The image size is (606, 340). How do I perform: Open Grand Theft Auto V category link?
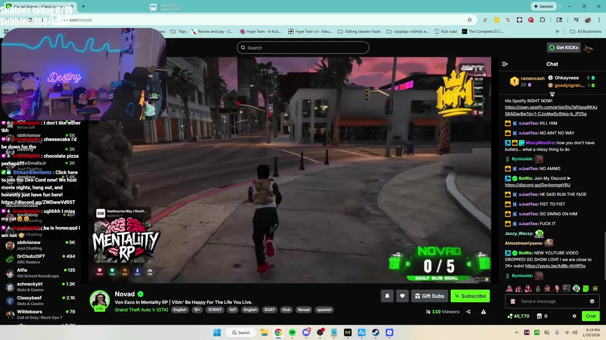tap(142, 310)
